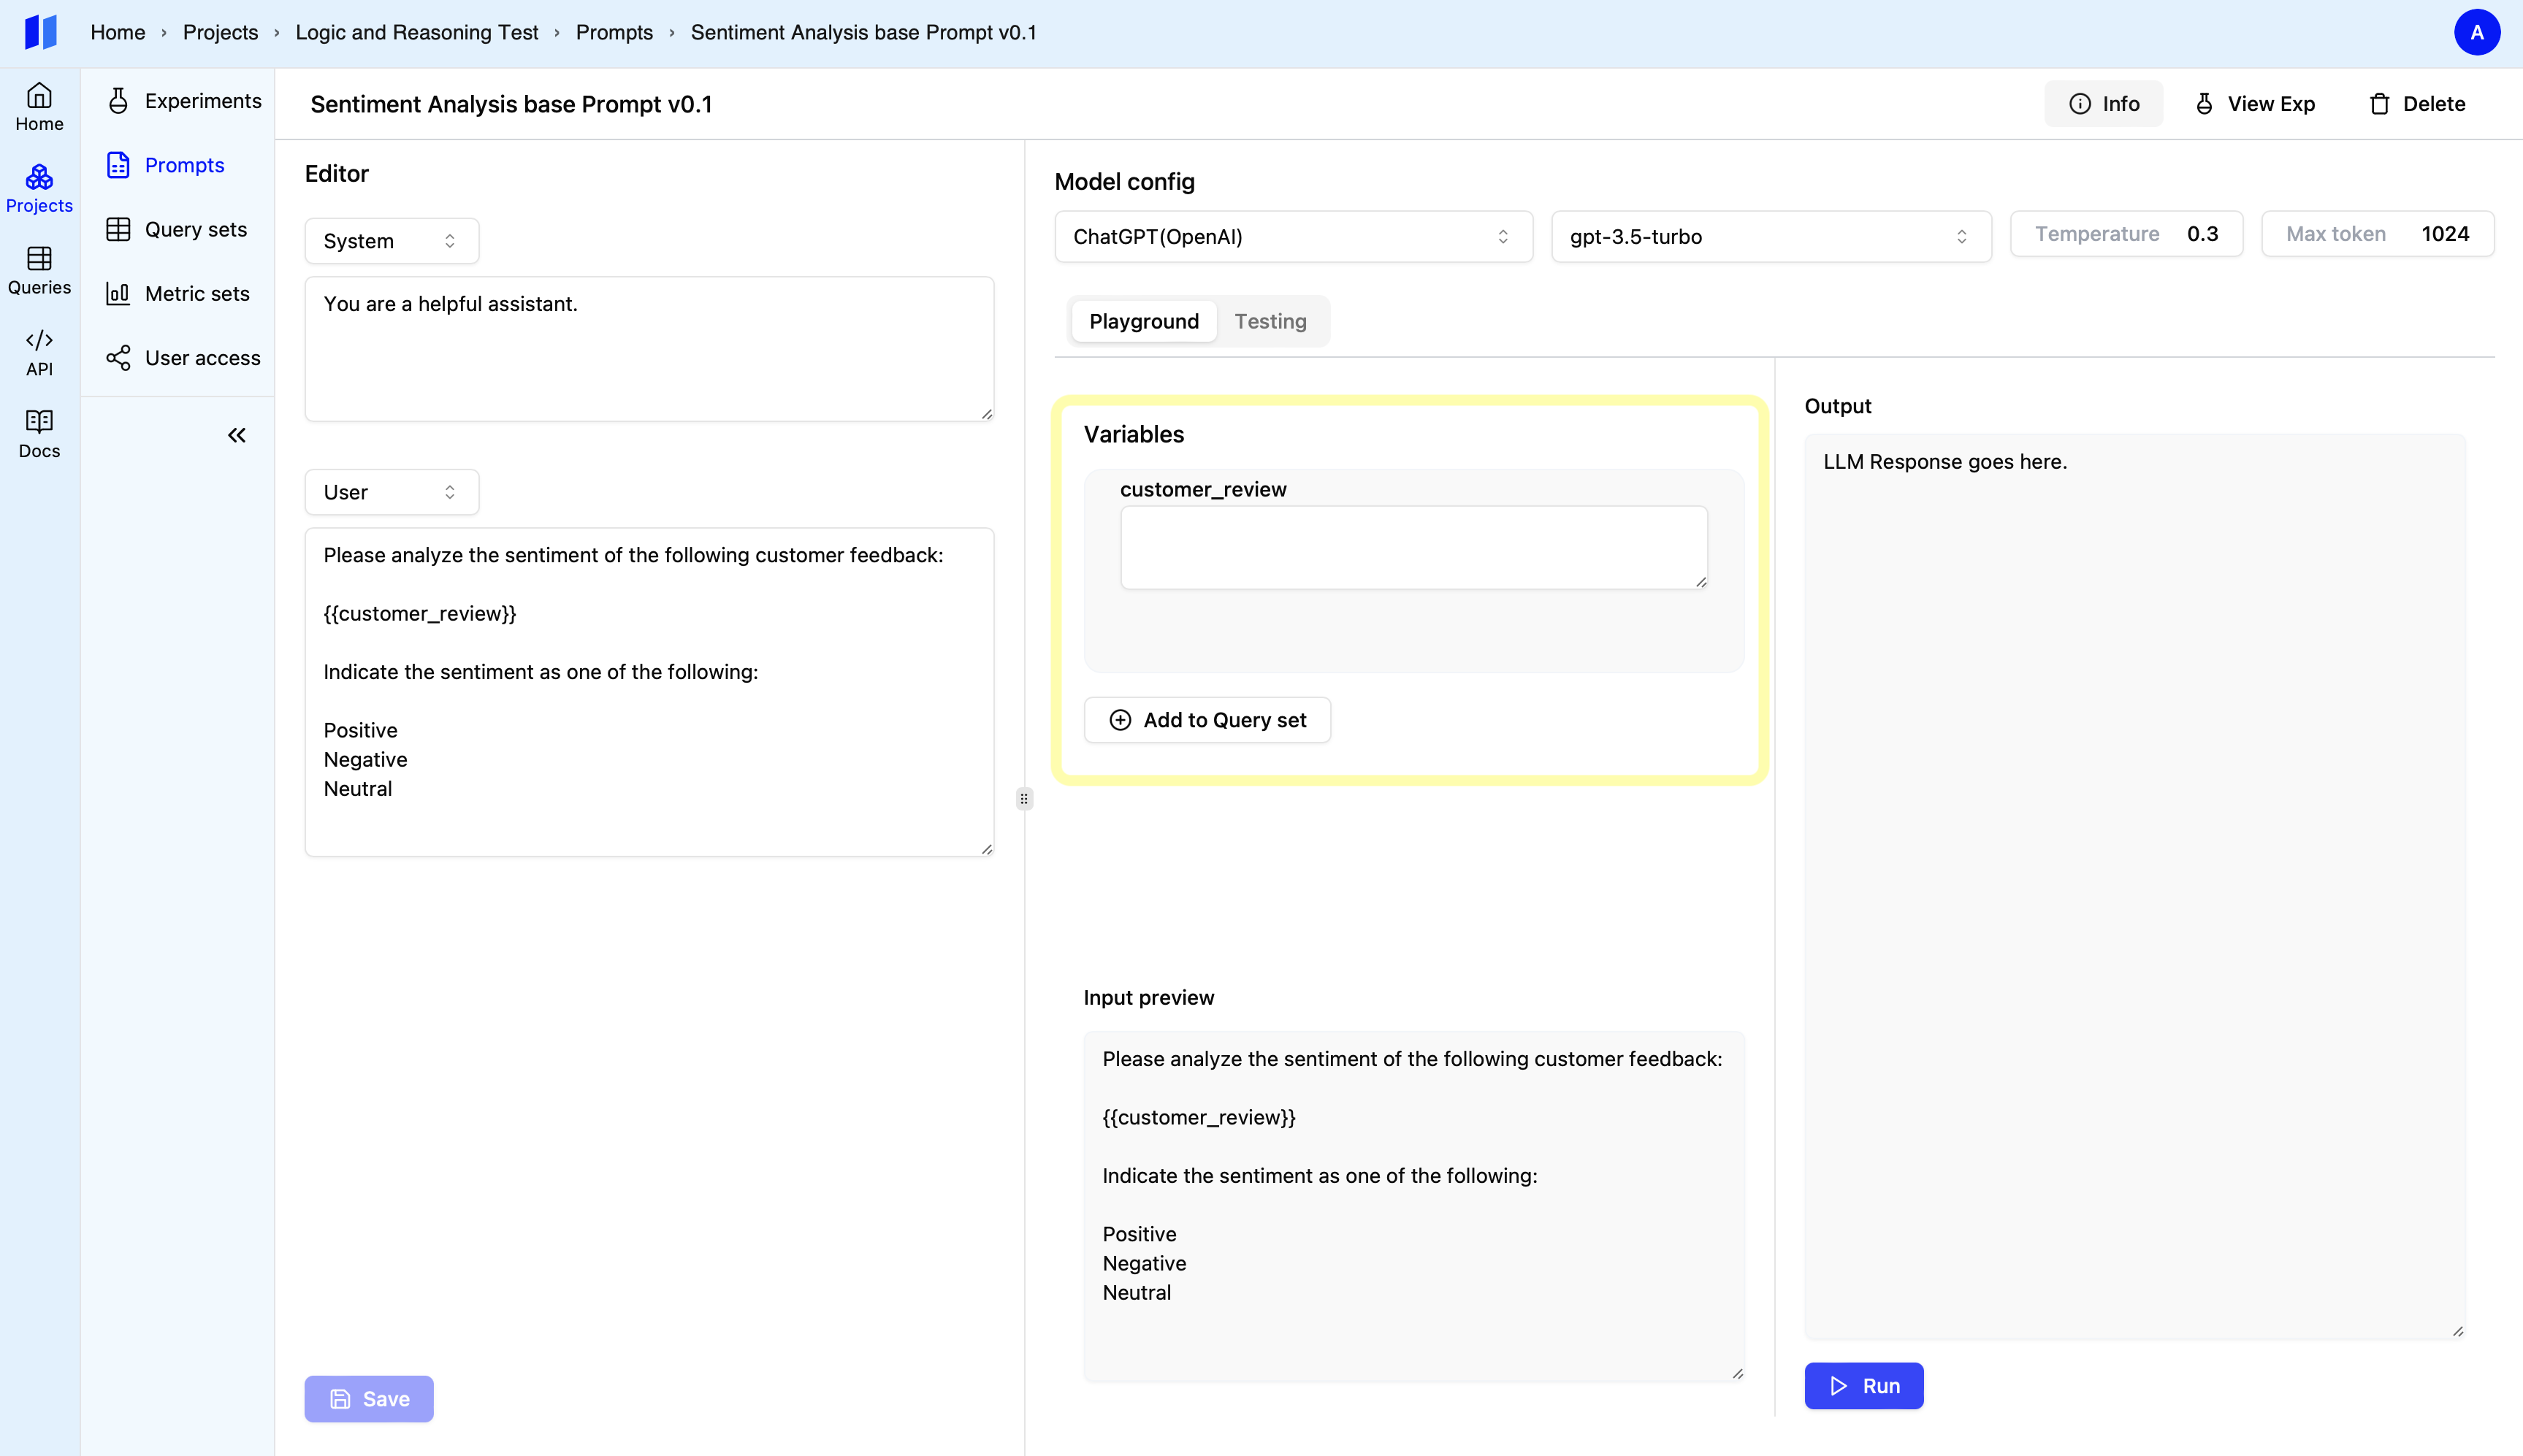Image resolution: width=2523 pixels, height=1456 pixels.
Task: Click Logic and Reasoning Test breadcrumb
Action: 416,32
